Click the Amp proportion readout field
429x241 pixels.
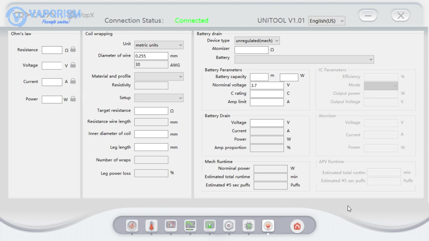click(267, 148)
